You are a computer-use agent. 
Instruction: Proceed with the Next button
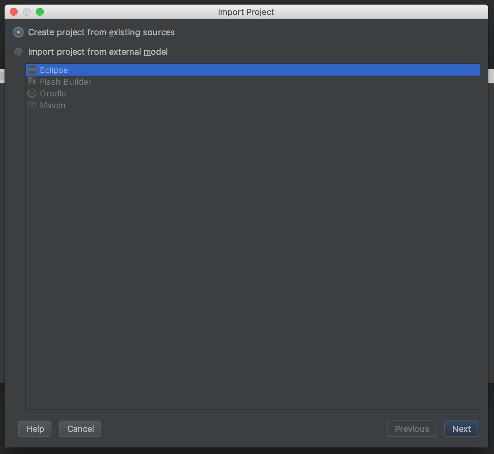461,429
